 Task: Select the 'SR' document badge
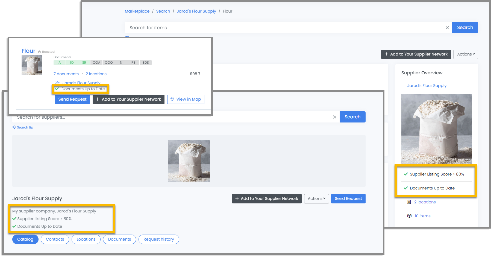pos(84,63)
